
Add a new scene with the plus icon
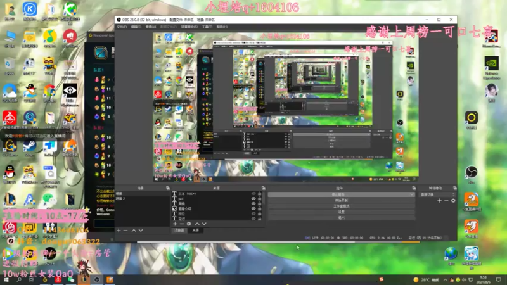pos(119,231)
